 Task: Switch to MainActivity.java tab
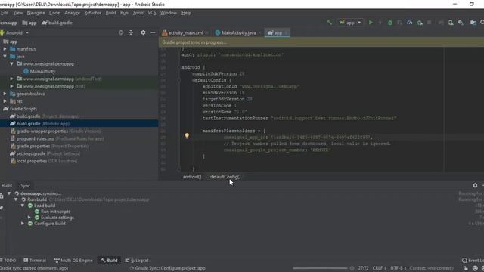[x=238, y=32]
